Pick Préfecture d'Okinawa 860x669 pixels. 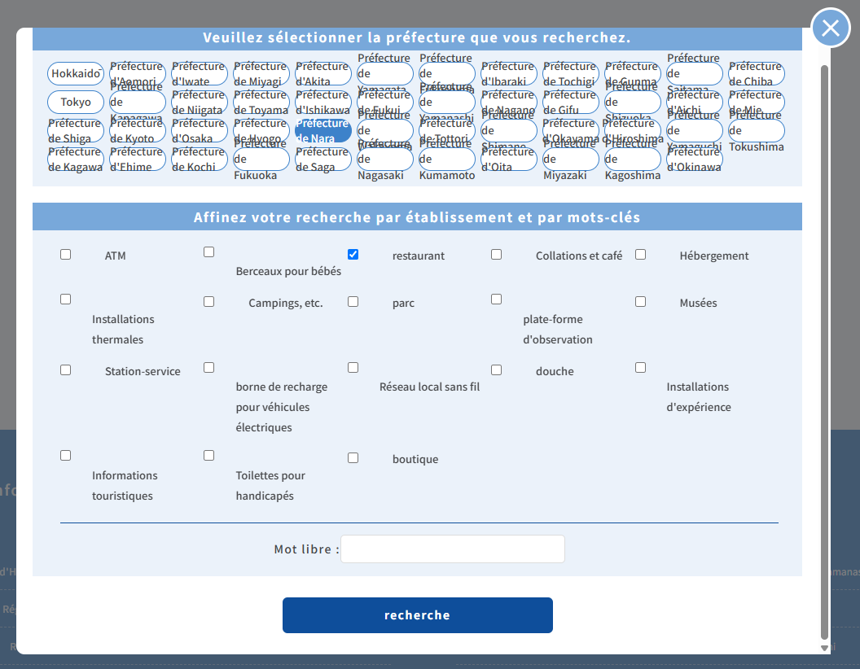(x=695, y=160)
